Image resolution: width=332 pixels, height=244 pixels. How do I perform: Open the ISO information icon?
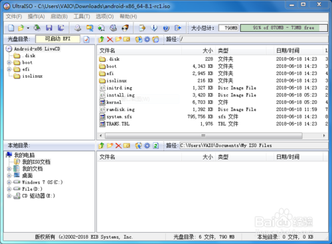154,28
